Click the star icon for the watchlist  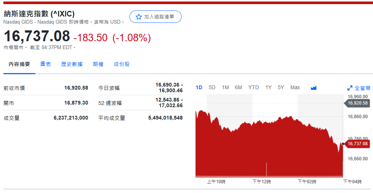click(x=139, y=17)
